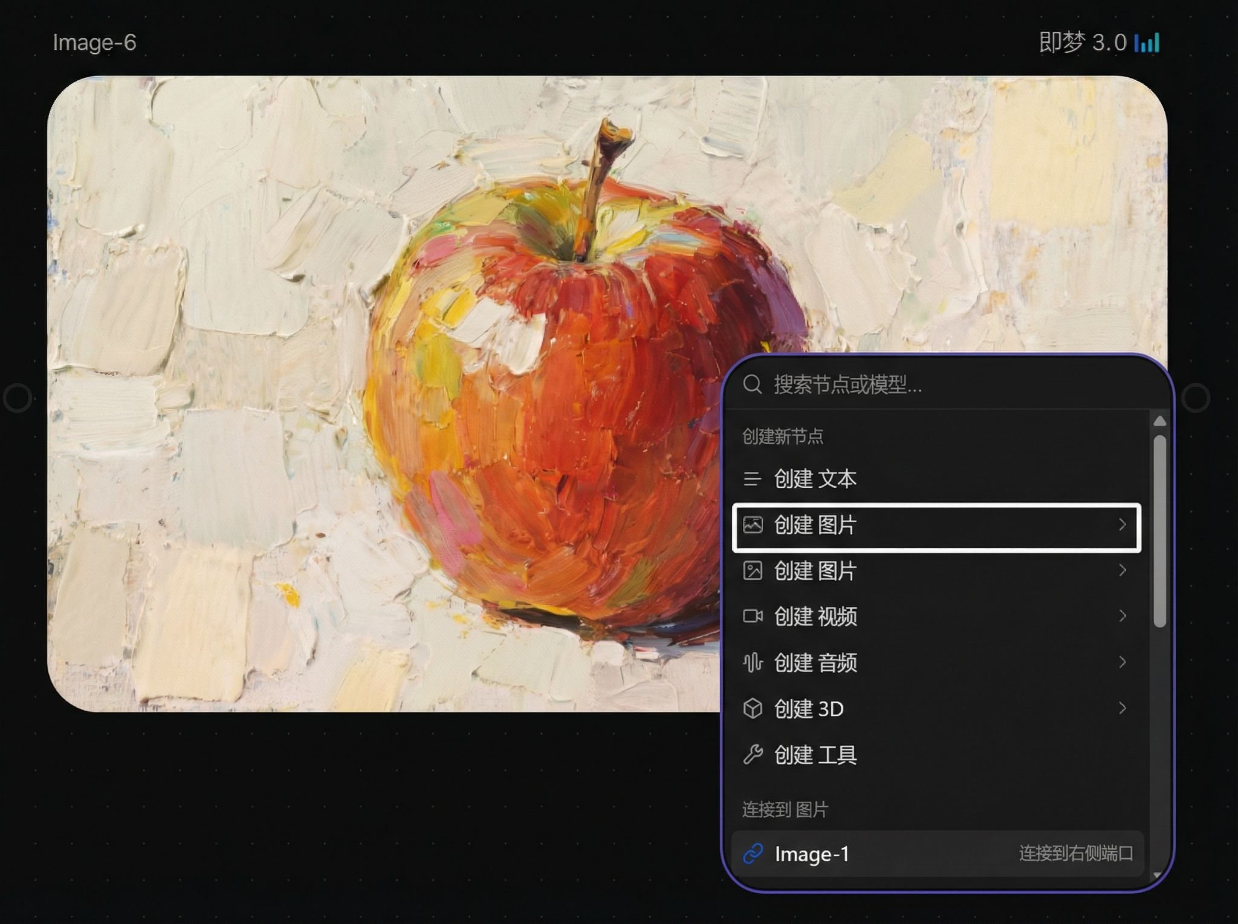
Task: Click the image icon on the second 创建 图片 row
Action: 752,571
